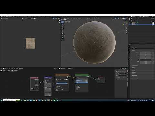The width and height of the screenshot is (155, 116).
Task: Open the 3D viewport editor type icon
Action: click(x=63, y=18)
